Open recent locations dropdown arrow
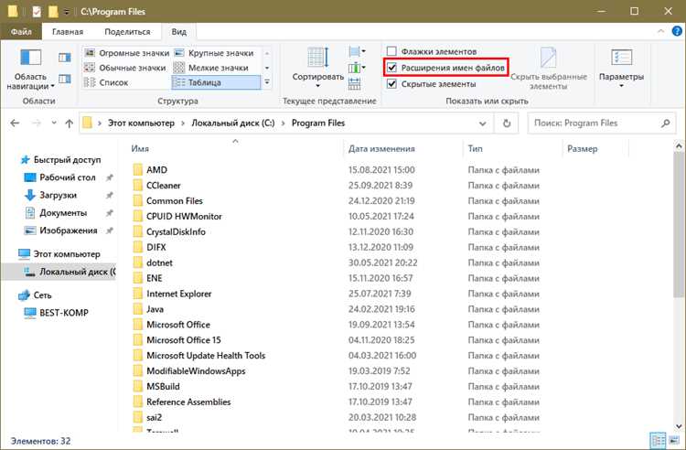The width and height of the screenshot is (686, 450). (54, 123)
